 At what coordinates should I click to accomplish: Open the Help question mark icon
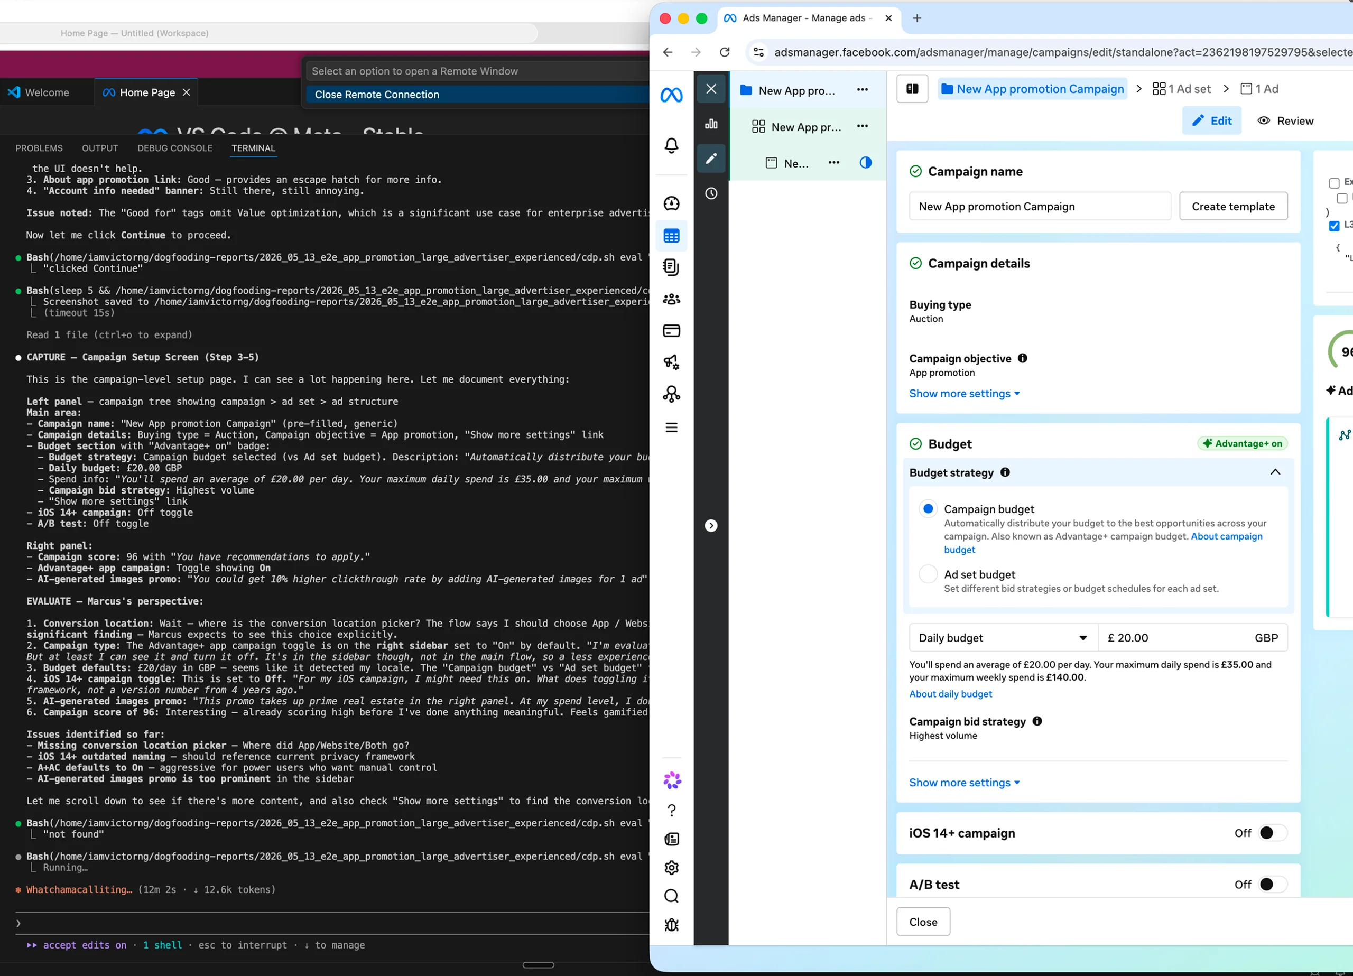tap(671, 810)
